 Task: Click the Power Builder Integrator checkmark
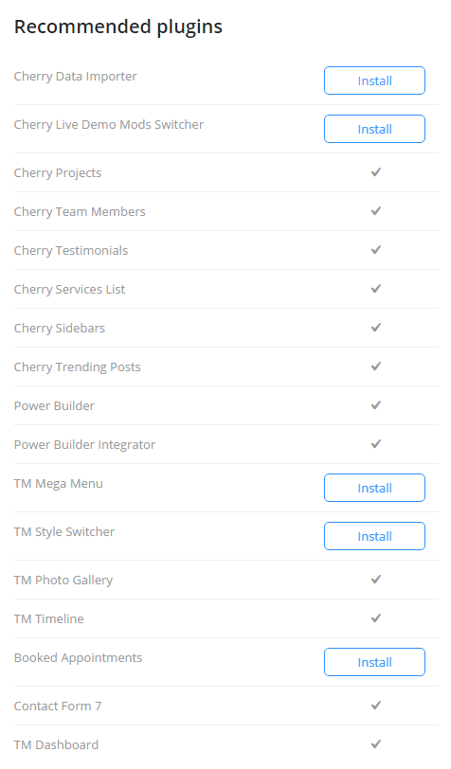[x=376, y=444]
